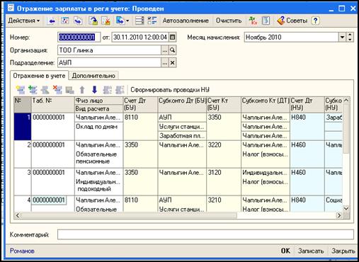Click the copy row icon with green plus
The image size is (359, 262).
33,90
